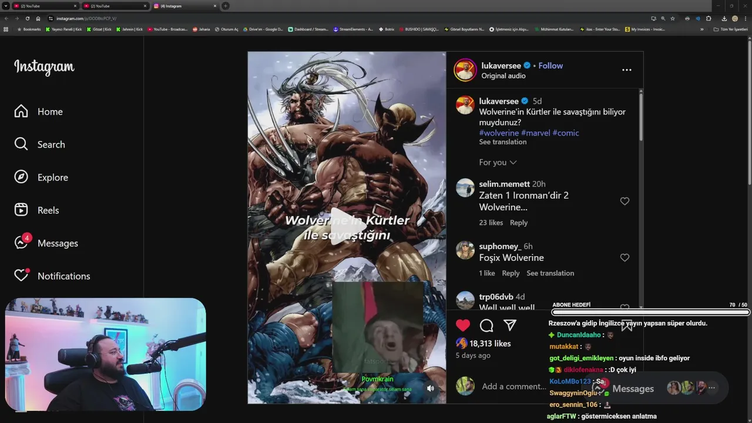Open a new browser tab
This screenshot has height=423, width=752.
[x=226, y=6]
